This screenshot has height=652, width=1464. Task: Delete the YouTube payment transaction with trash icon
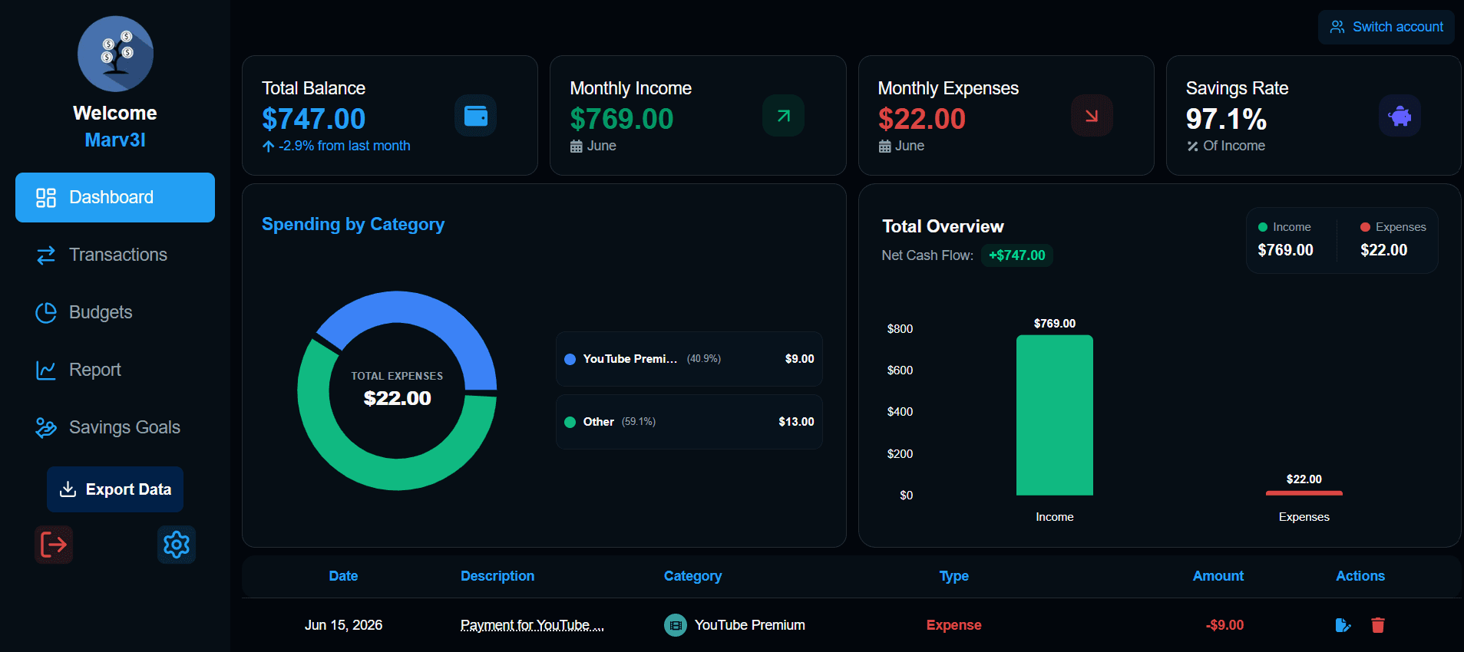(x=1378, y=625)
